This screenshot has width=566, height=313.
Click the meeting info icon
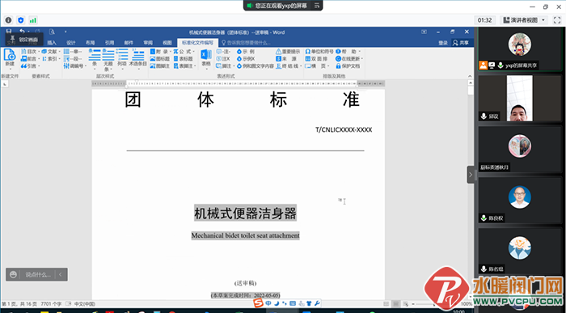coord(8,20)
